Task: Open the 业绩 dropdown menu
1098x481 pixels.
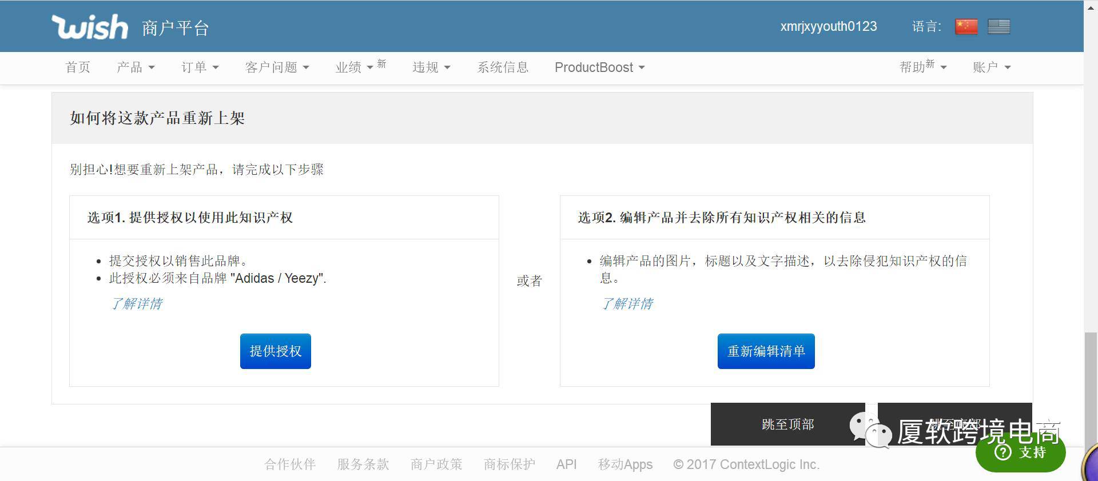Action: 360,67
